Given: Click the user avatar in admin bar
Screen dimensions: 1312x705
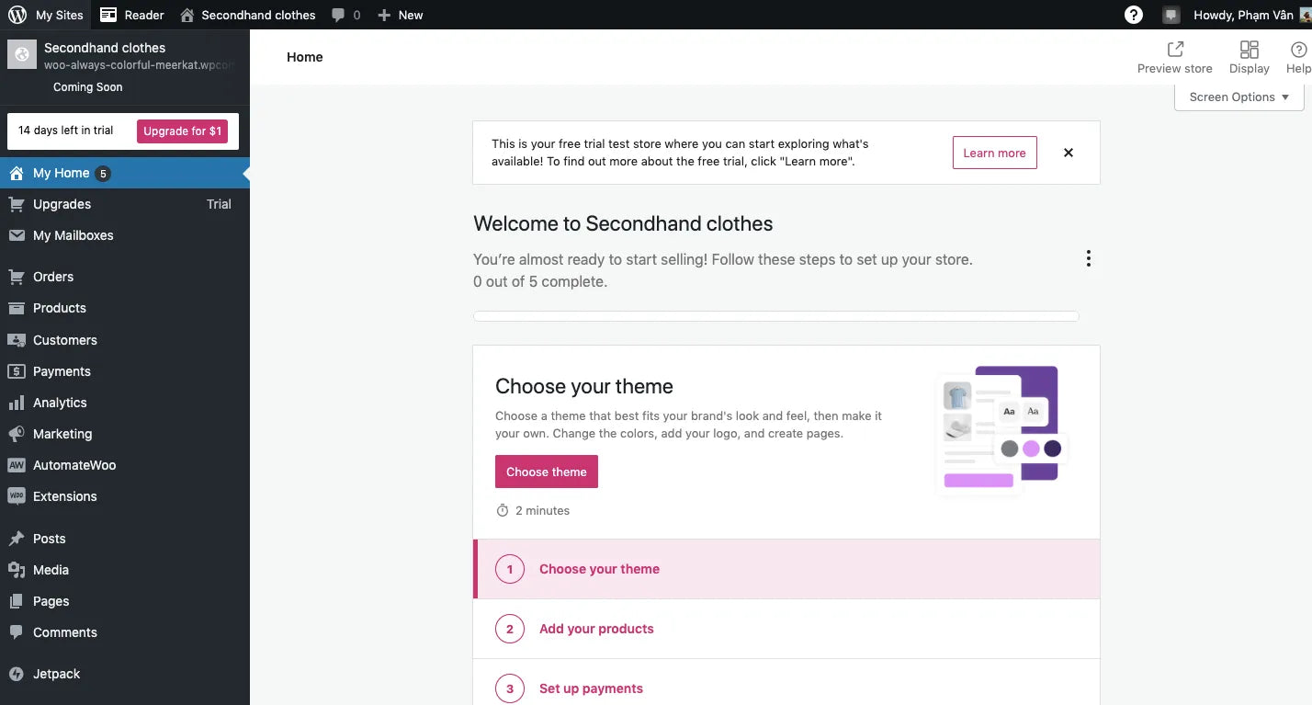Looking at the screenshot, I should (x=1306, y=15).
